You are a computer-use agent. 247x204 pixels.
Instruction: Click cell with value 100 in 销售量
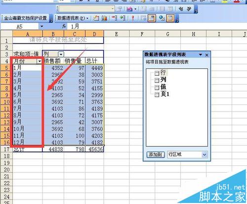pos(75,136)
